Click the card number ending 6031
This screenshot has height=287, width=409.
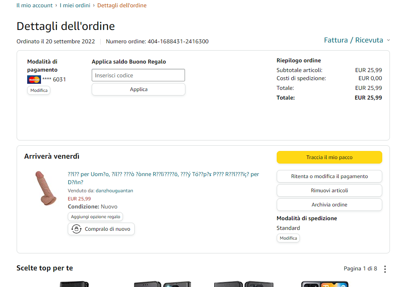(54, 79)
